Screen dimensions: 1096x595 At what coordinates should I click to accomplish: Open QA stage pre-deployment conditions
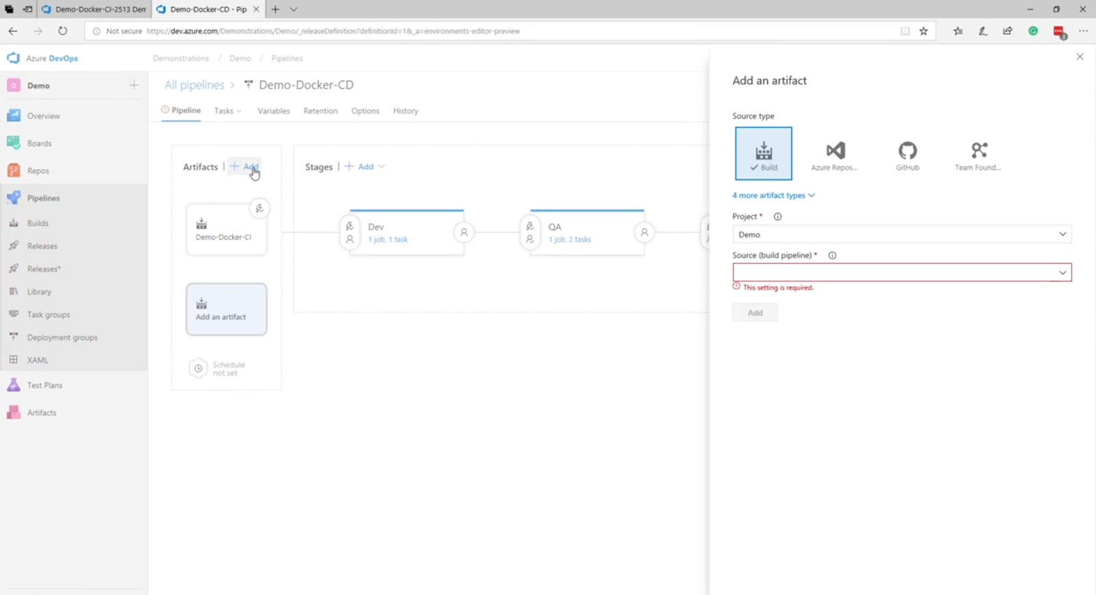pos(530,232)
